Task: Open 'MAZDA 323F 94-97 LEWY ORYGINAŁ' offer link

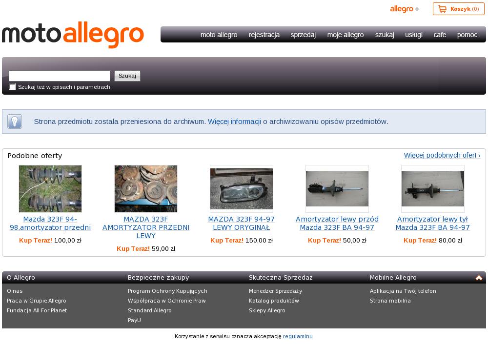Action: [x=242, y=224]
